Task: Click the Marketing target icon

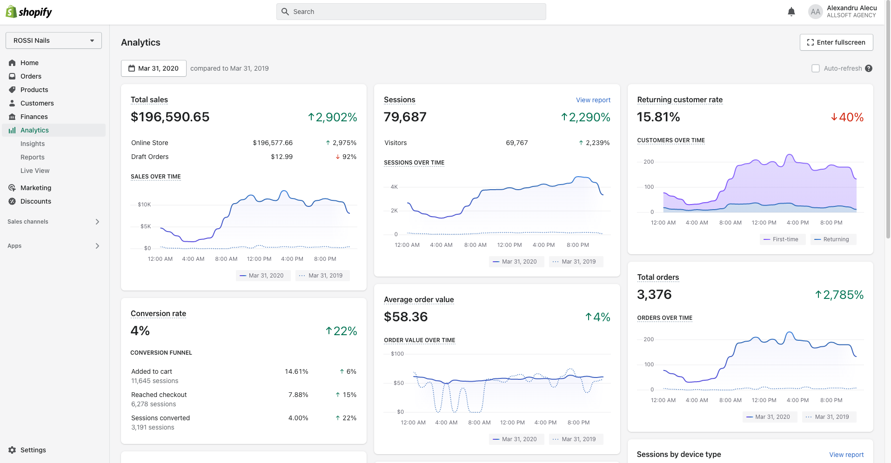Action: tap(12, 188)
